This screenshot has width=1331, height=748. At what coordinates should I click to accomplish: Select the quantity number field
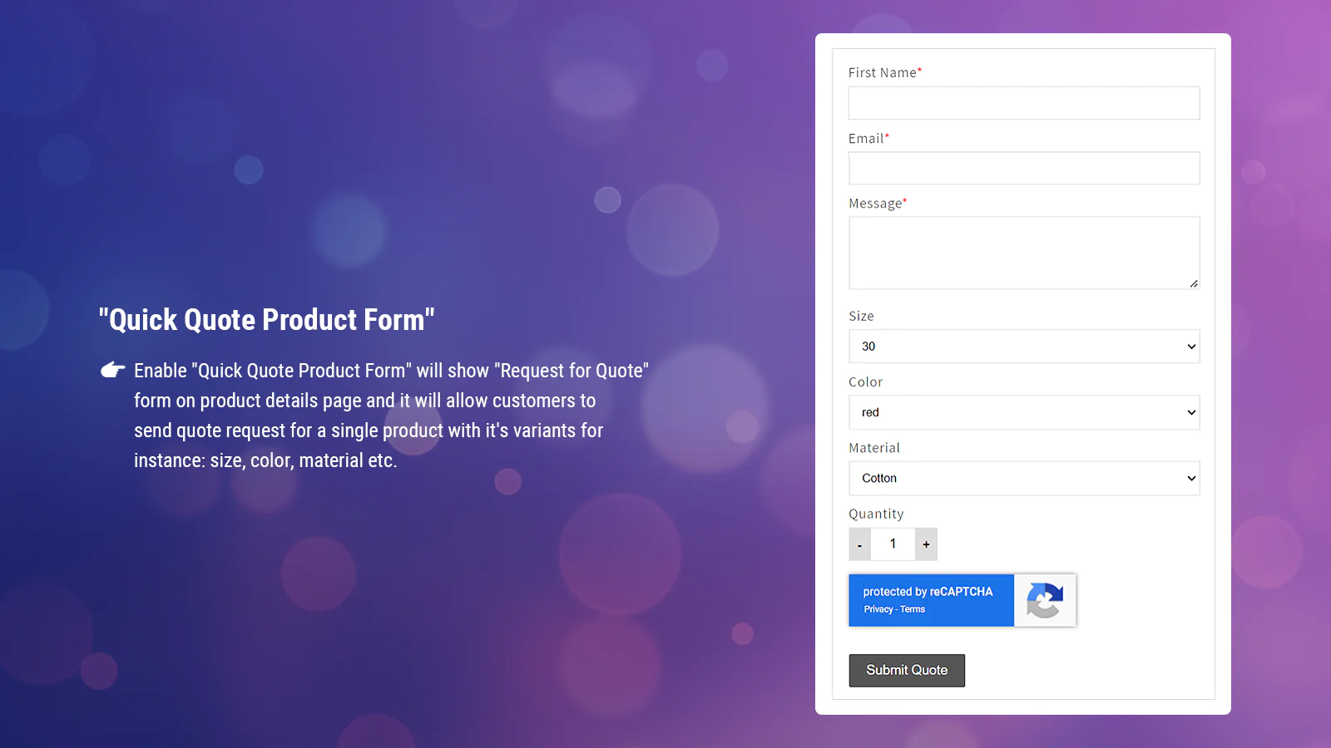click(893, 544)
